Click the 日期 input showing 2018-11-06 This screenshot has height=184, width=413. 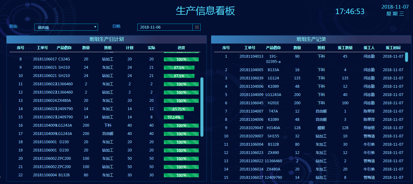165,27
